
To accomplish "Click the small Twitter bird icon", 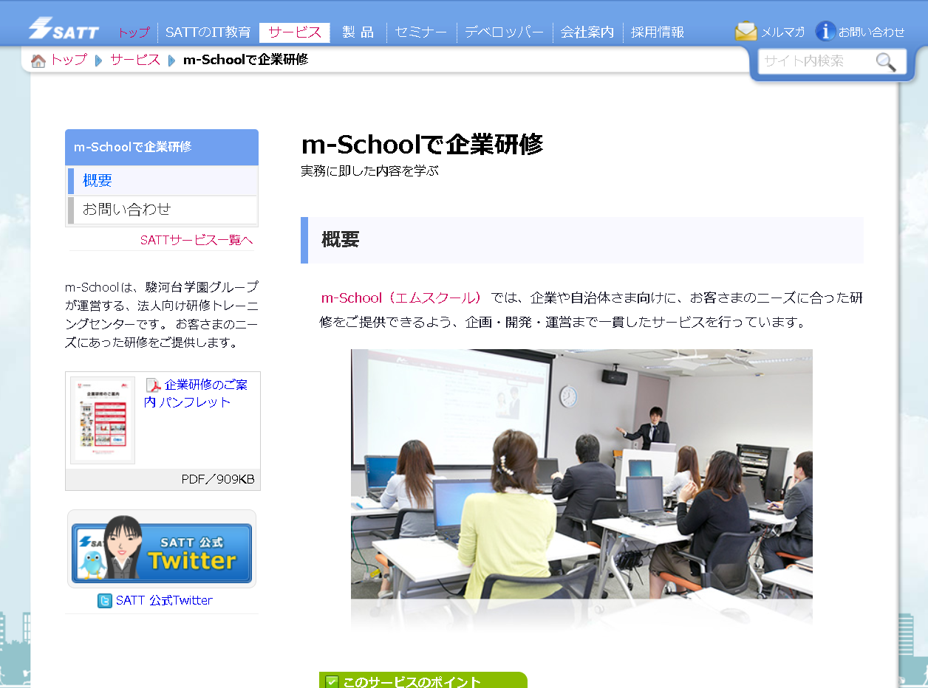I will click(105, 601).
